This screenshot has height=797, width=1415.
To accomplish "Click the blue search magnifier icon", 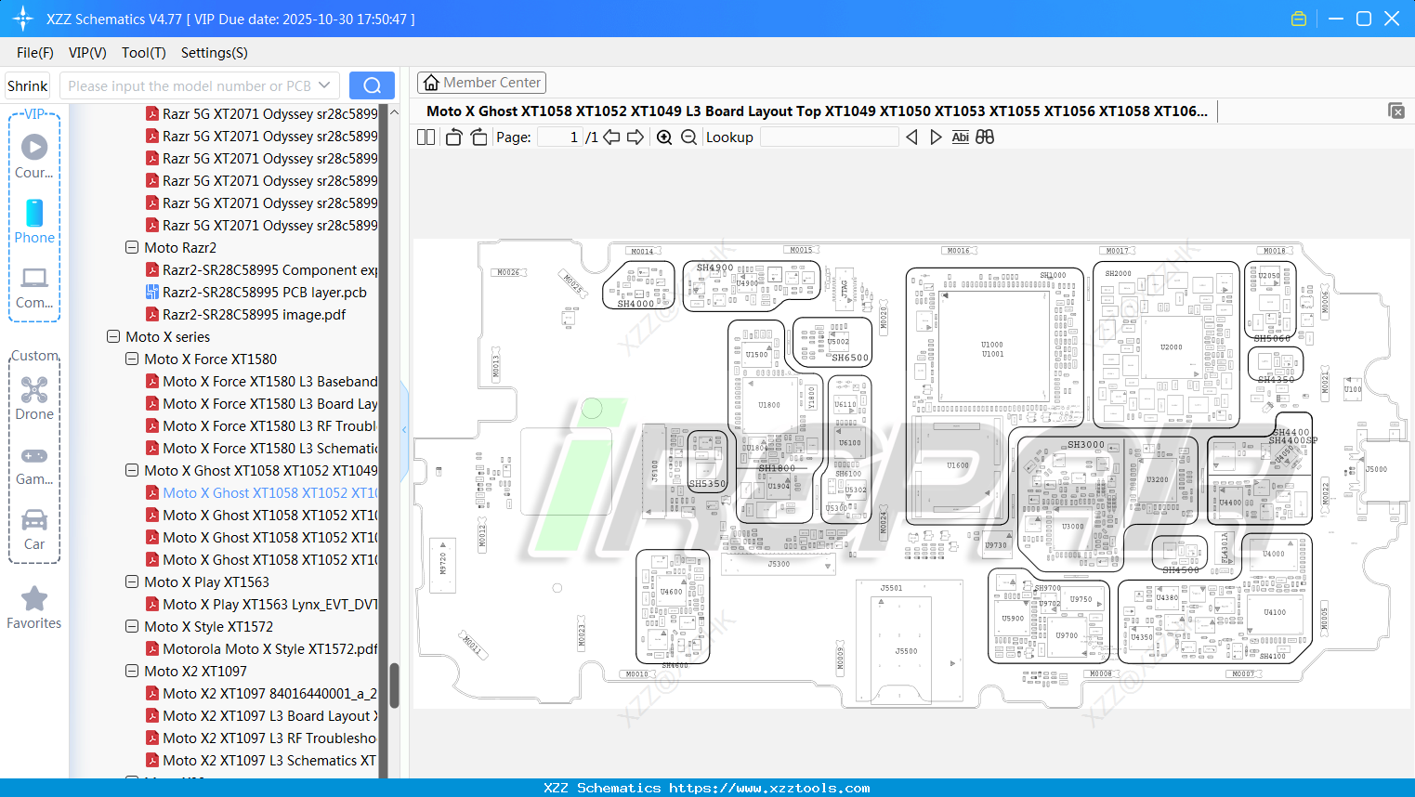I will [x=372, y=85].
